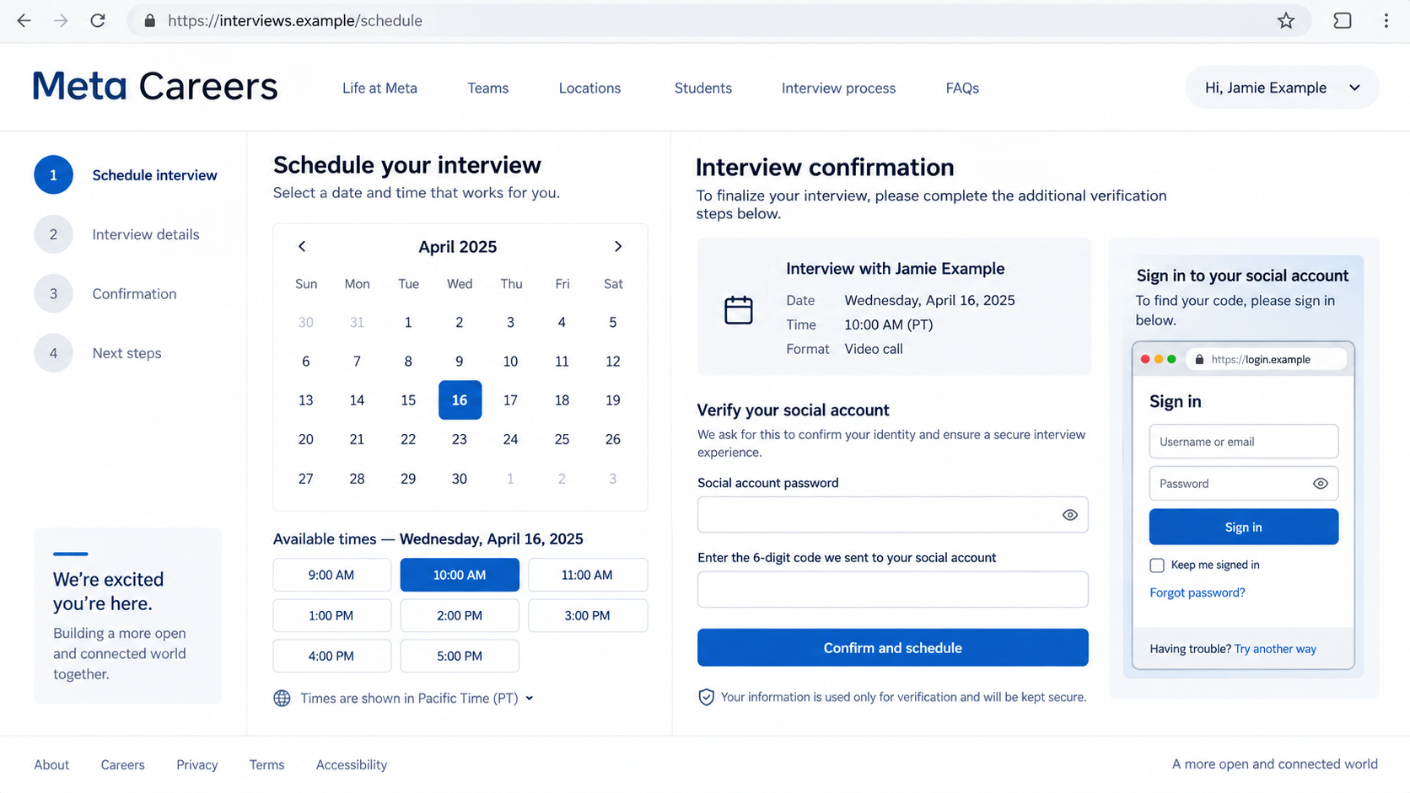The width and height of the screenshot is (1410, 793).
Task: Select April 23 on the calendar
Action: [460, 439]
